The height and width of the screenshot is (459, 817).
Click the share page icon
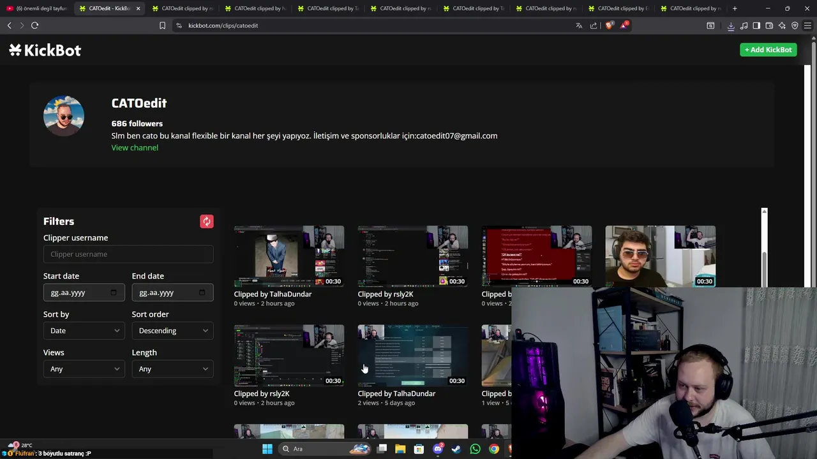click(594, 25)
